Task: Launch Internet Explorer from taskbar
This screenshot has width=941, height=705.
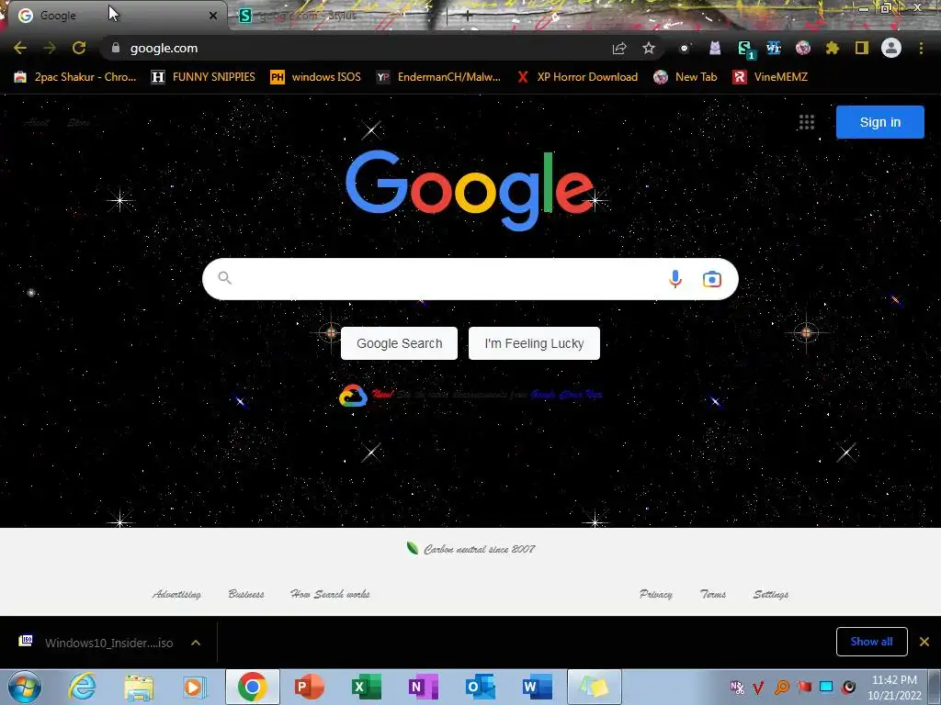Action: pyautogui.click(x=82, y=687)
